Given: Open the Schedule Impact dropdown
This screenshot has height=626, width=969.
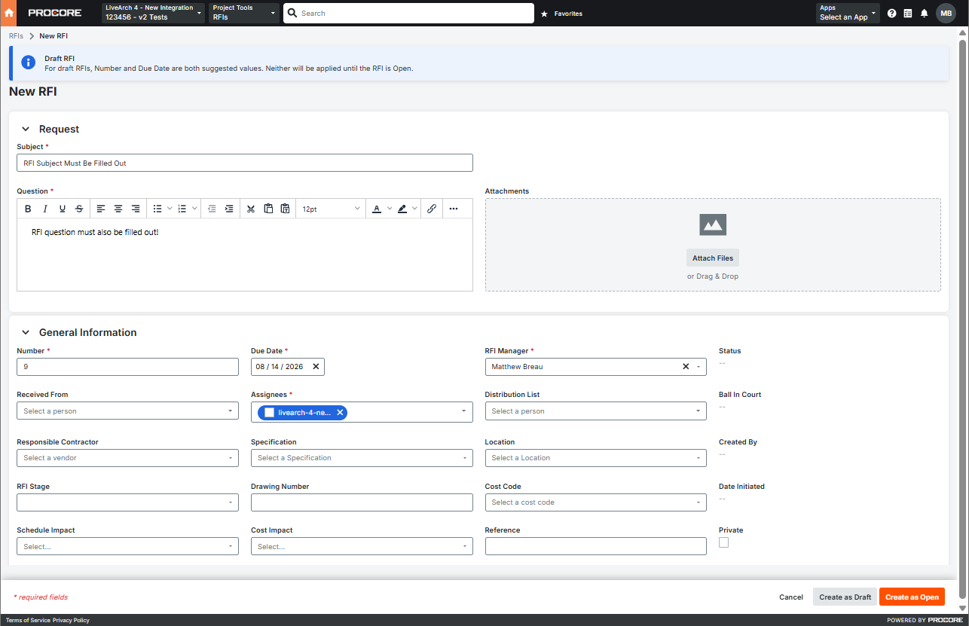Looking at the screenshot, I should coord(127,547).
